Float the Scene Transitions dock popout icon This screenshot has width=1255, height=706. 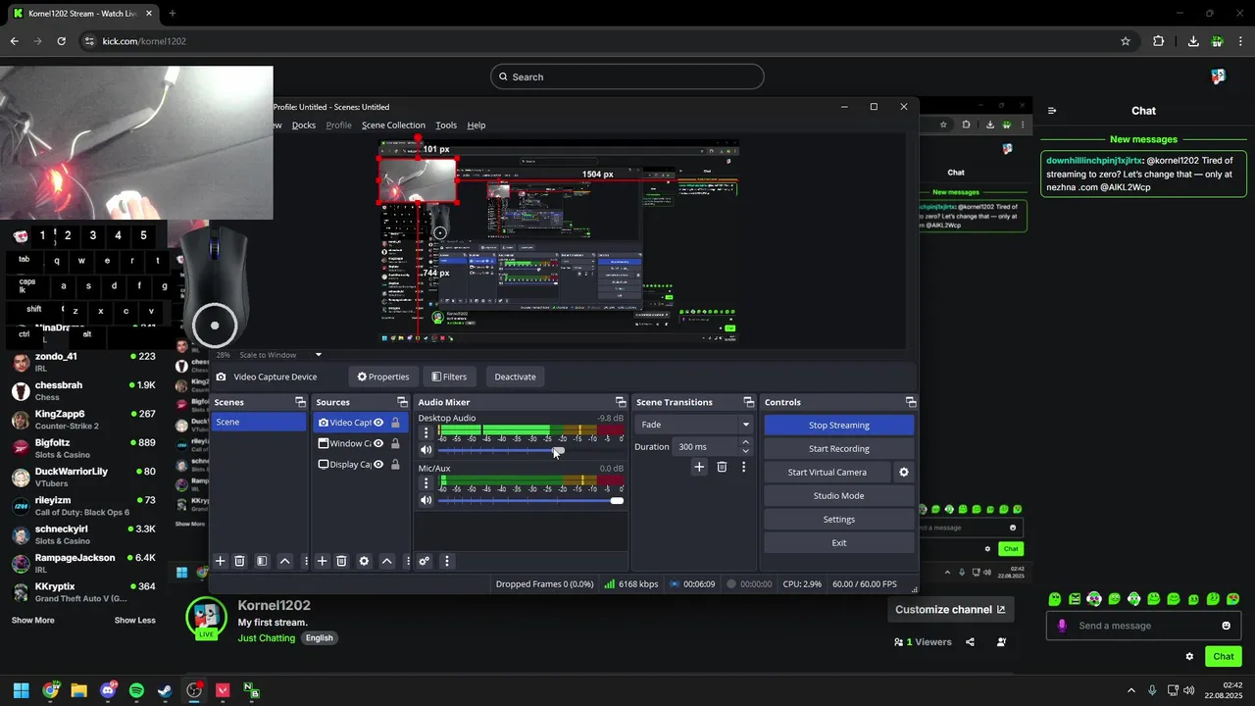(x=749, y=402)
